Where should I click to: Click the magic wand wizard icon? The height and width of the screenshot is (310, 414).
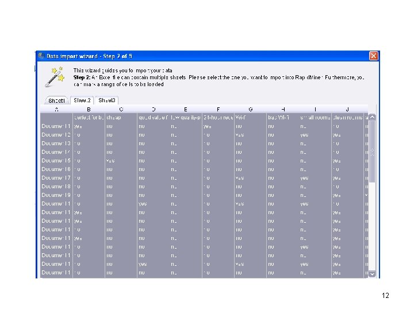point(55,77)
